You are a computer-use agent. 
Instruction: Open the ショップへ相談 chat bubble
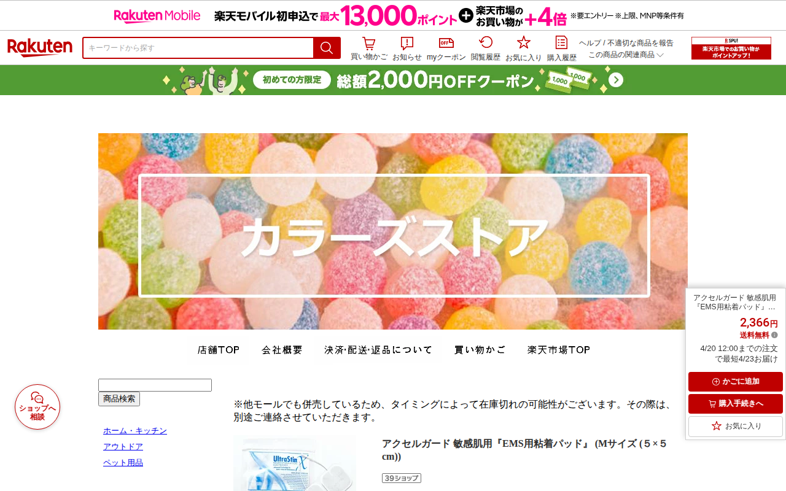pos(37,407)
